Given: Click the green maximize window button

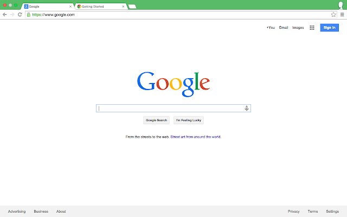Looking at the screenshot, I should coord(16,5).
